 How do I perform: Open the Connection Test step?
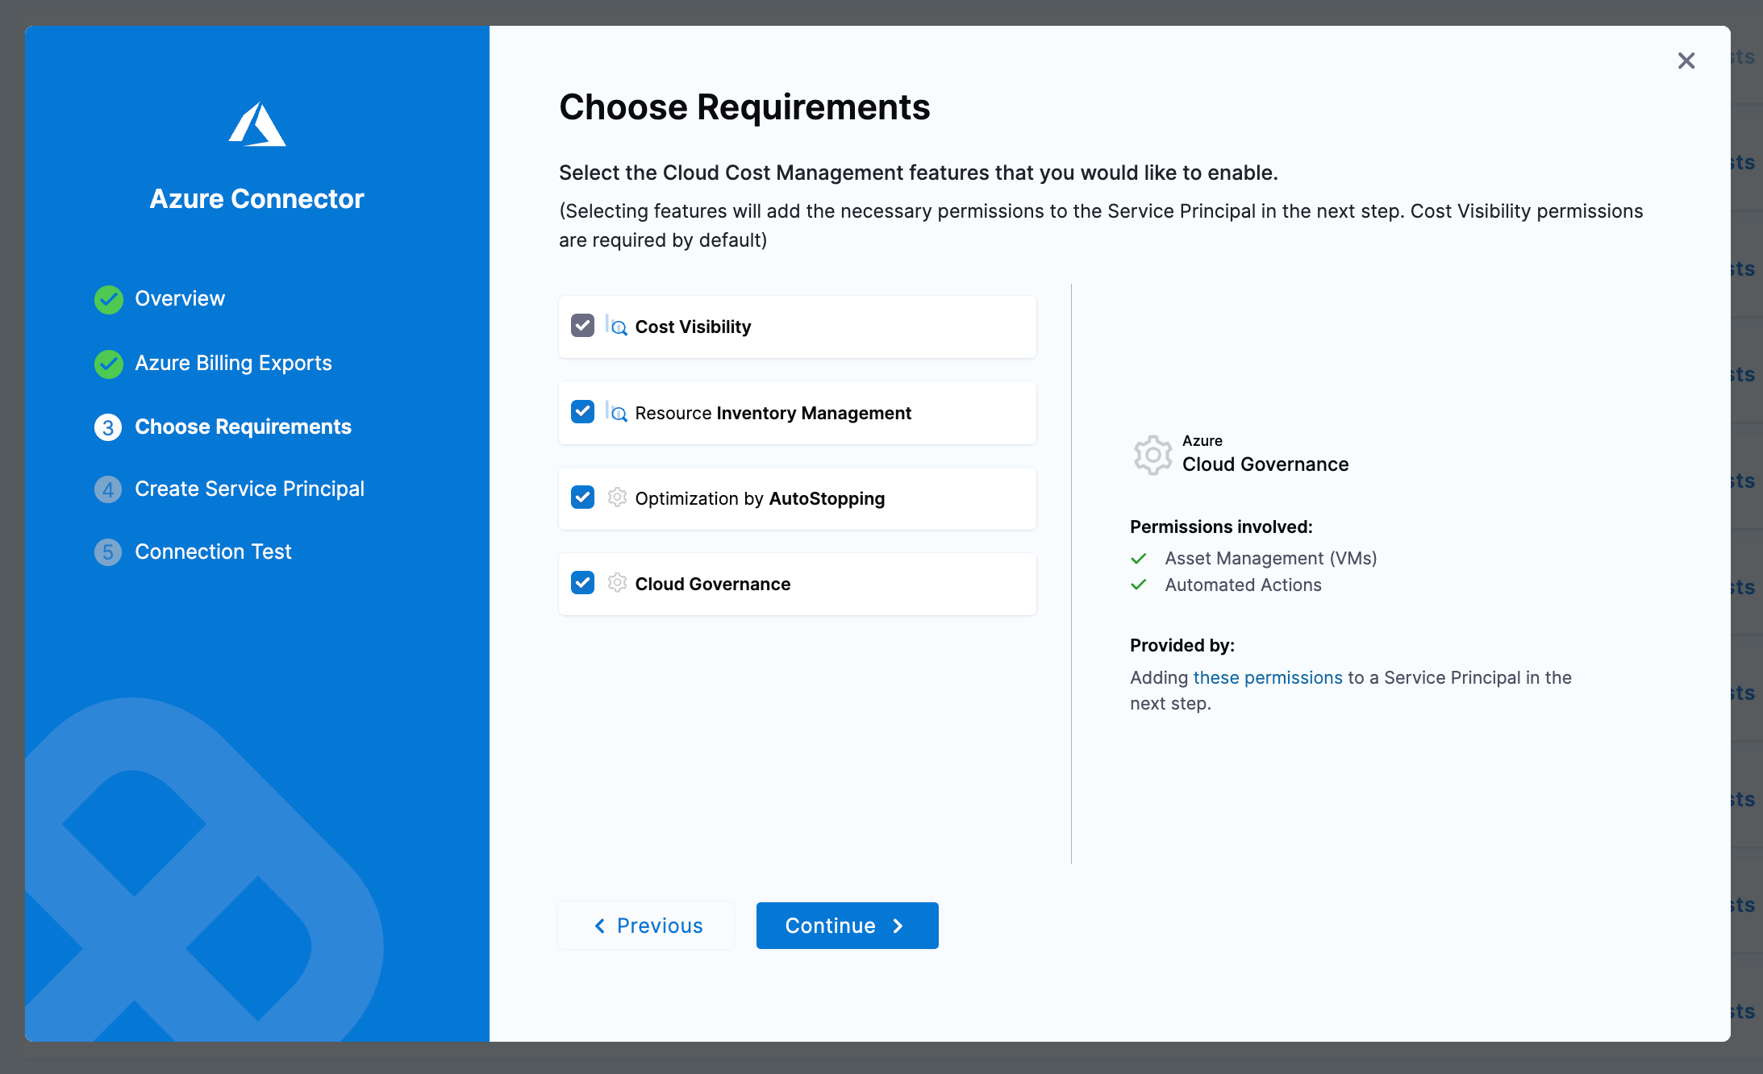[x=213, y=552]
